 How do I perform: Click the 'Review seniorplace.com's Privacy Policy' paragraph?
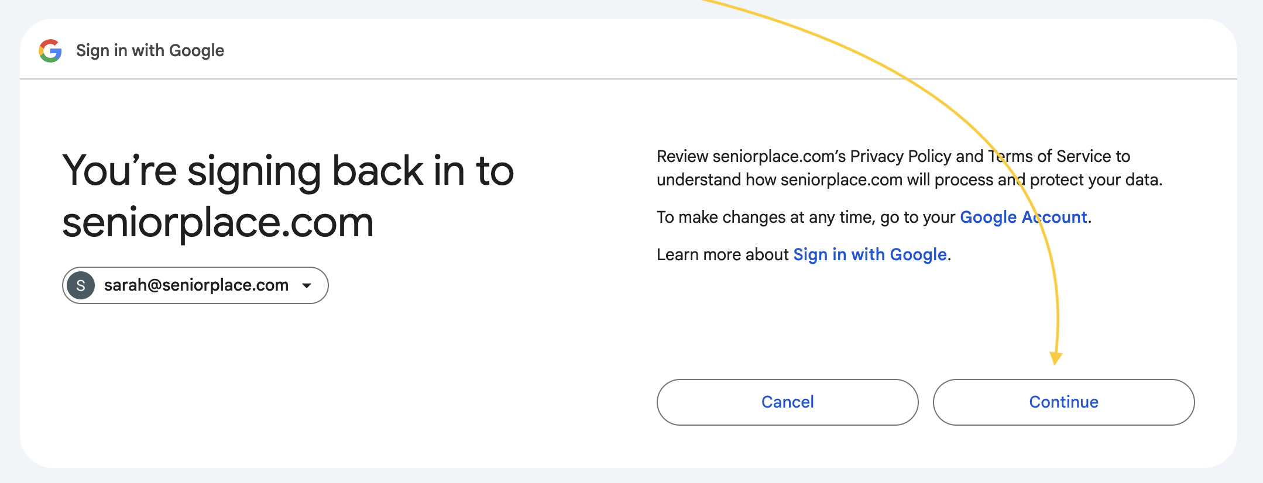[x=910, y=168]
